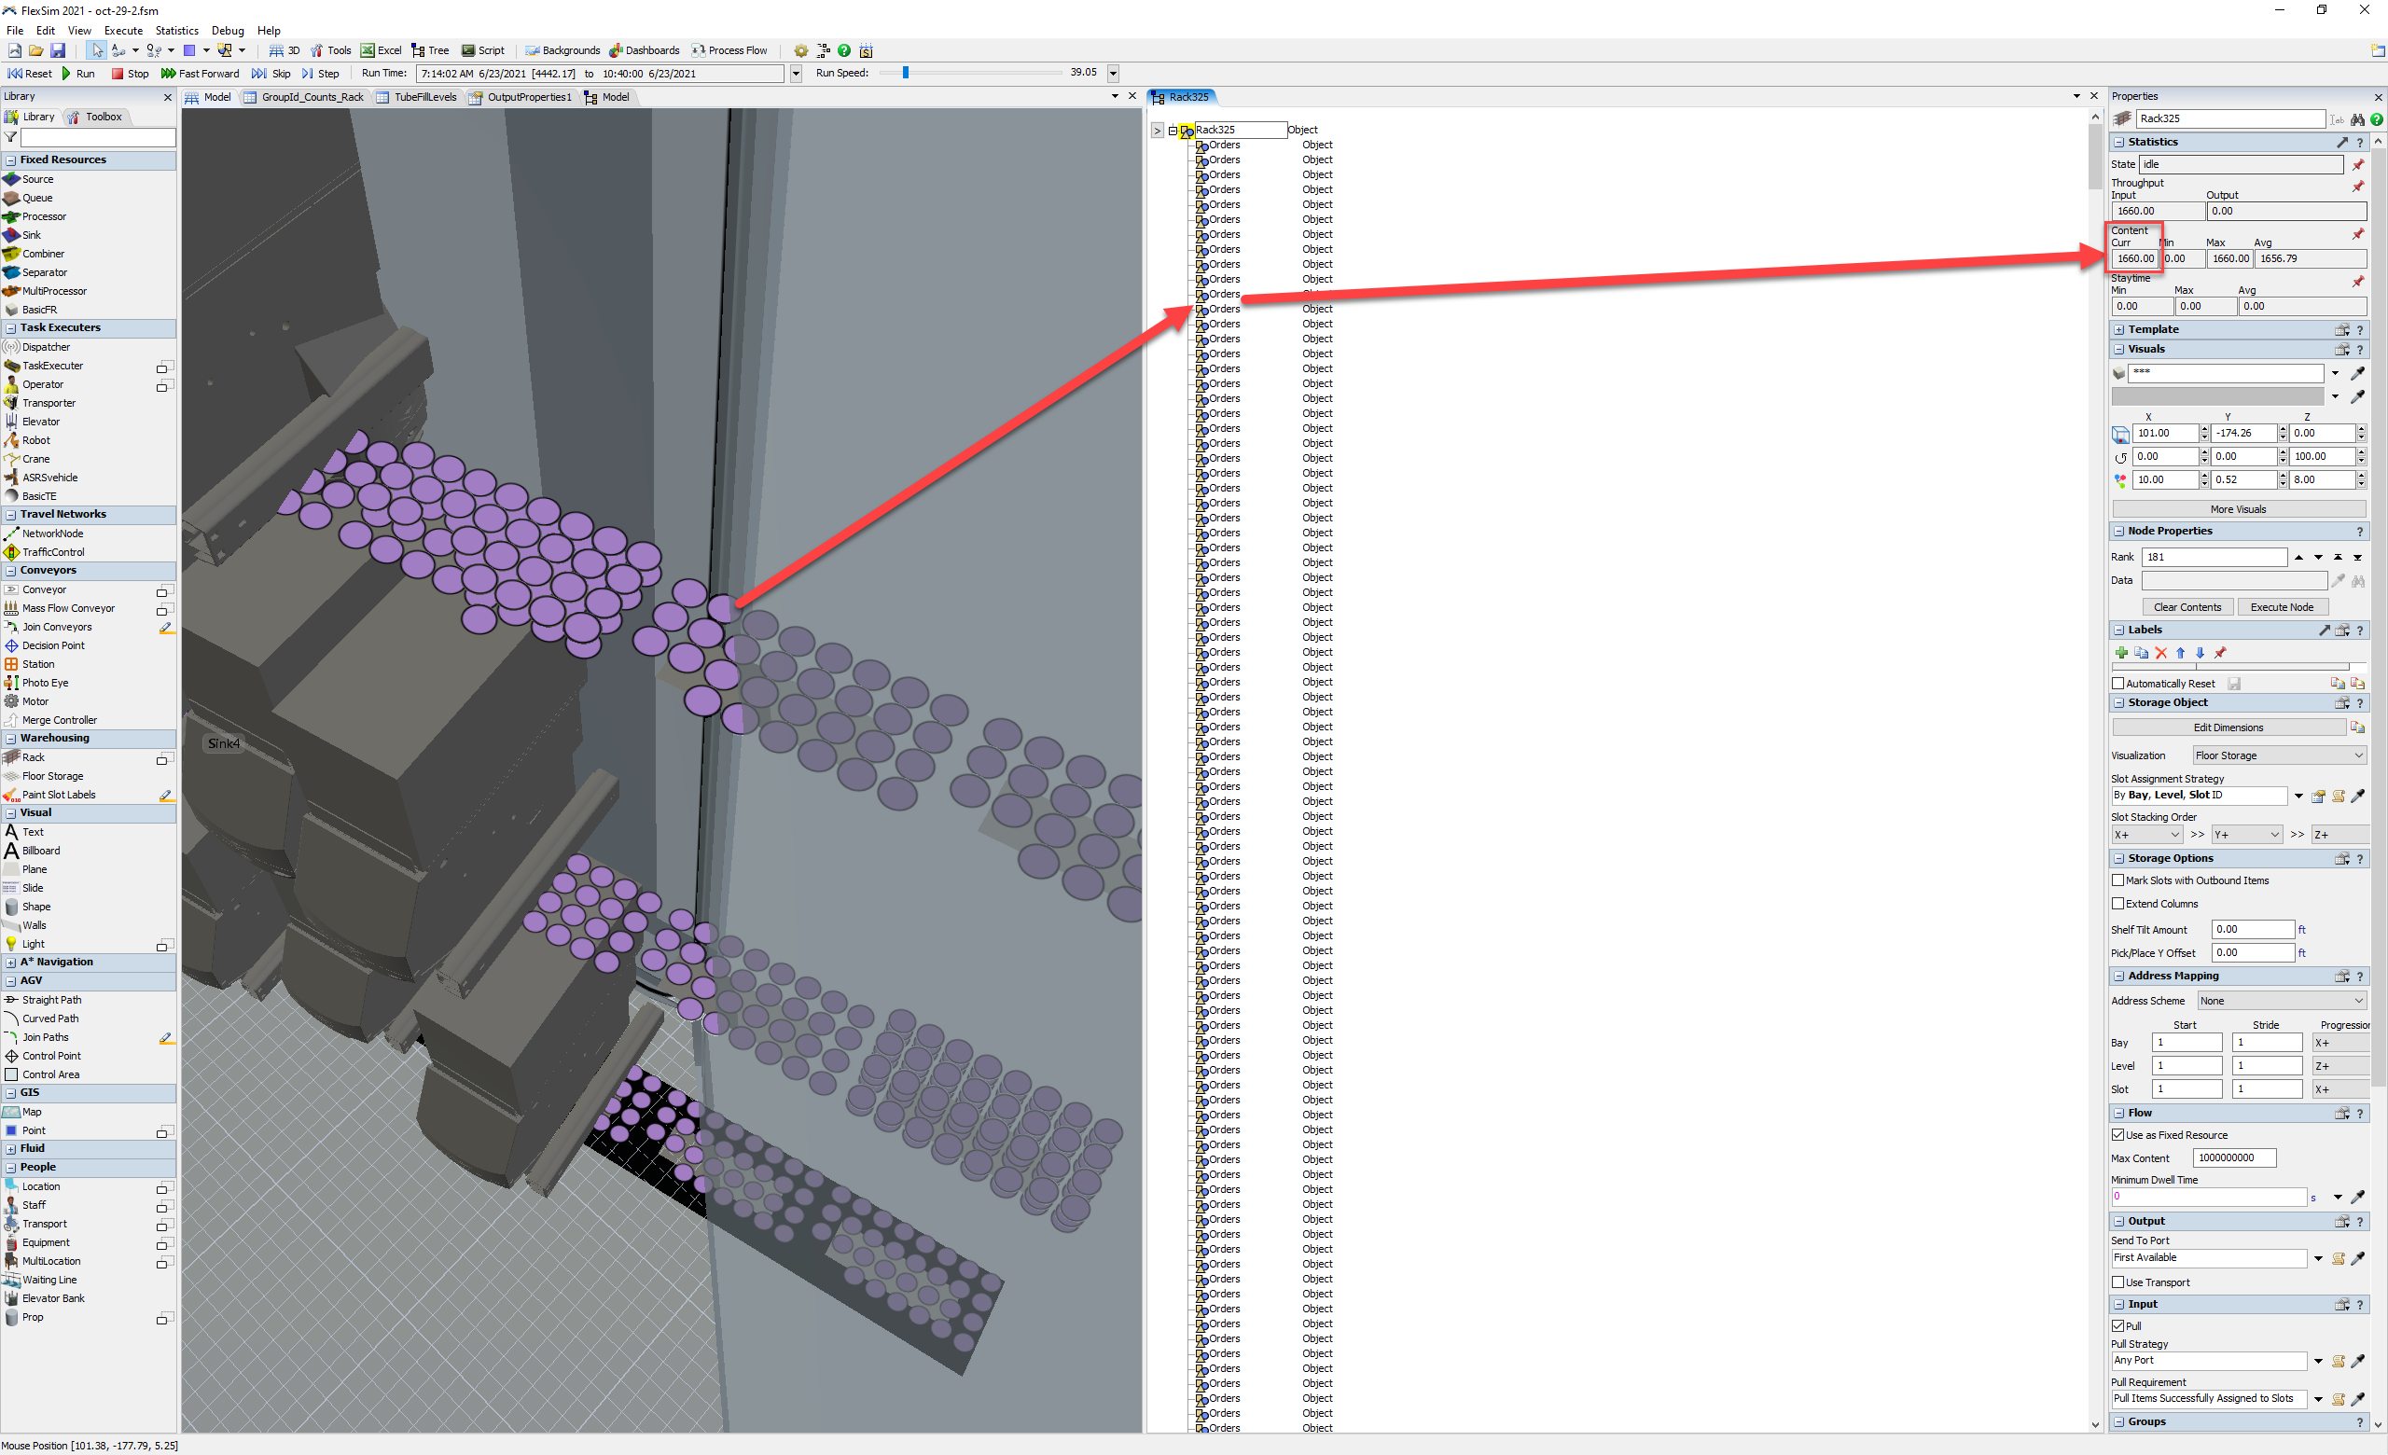Collapse the Fixed Resources library section

pyautogui.click(x=10, y=159)
